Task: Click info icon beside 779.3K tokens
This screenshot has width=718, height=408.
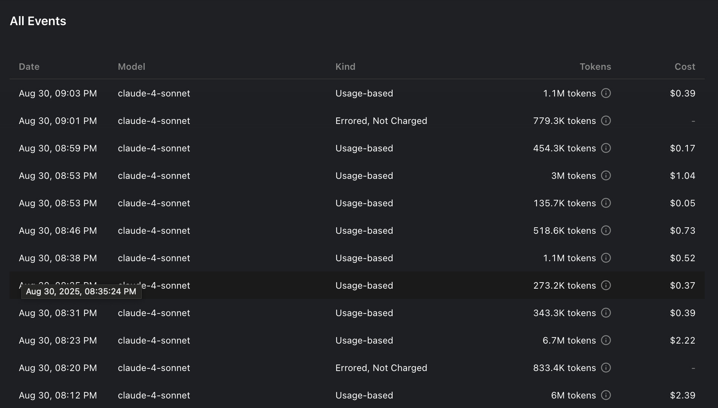Action: point(606,121)
